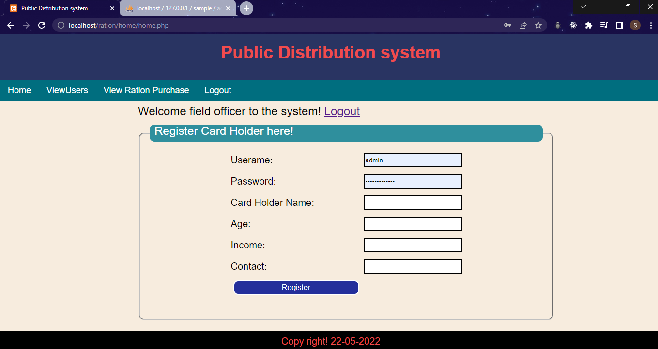Click the Logout link beside the welcome message

[x=342, y=111]
